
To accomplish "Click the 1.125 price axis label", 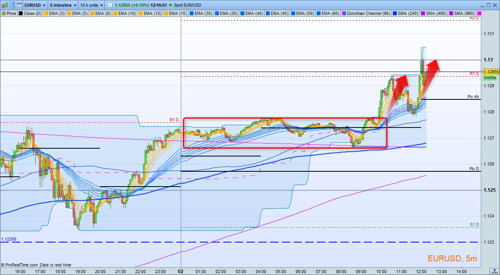I will (x=489, y=190).
